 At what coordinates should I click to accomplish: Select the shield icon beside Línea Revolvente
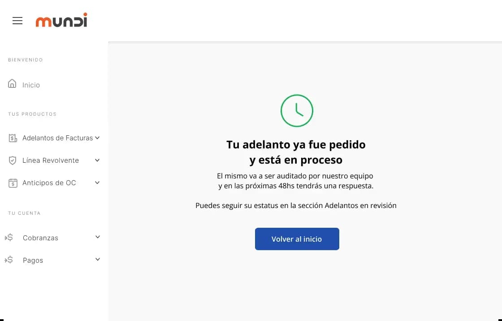tap(12, 160)
